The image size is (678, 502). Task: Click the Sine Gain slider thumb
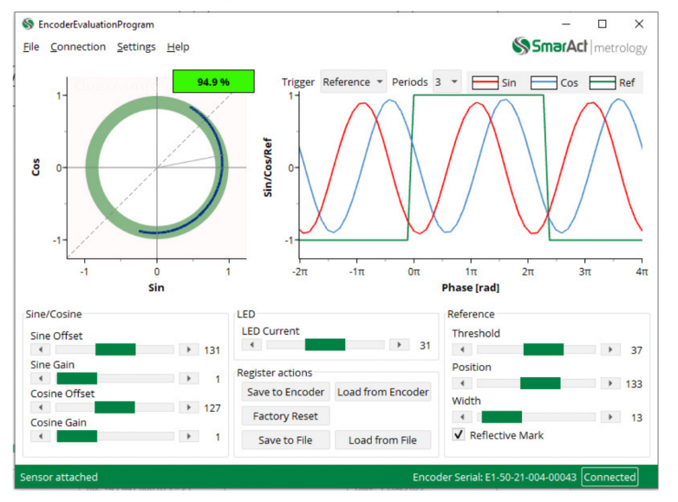77,378
